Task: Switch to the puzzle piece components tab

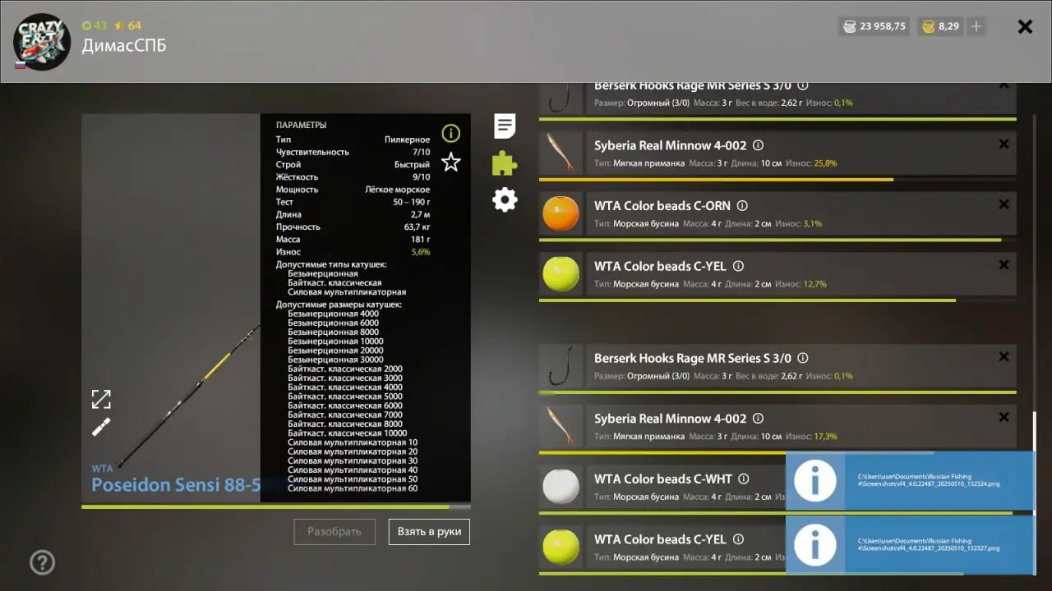Action: click(505, 163)
